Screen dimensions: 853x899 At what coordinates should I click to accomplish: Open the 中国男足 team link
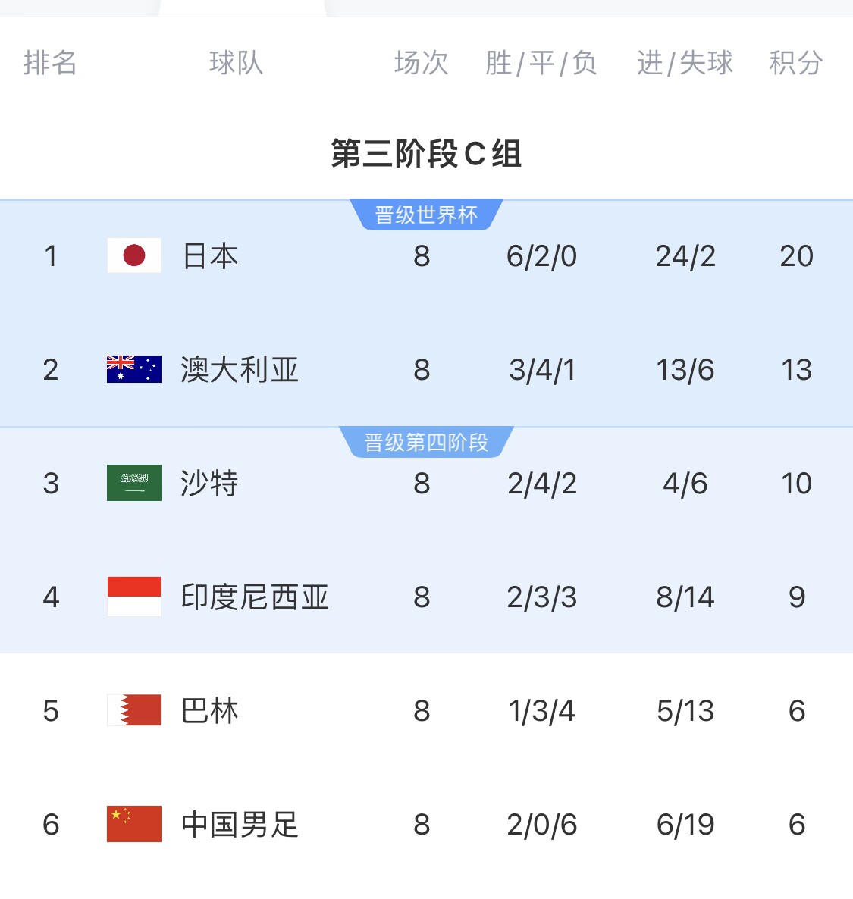tap(240, 825)
